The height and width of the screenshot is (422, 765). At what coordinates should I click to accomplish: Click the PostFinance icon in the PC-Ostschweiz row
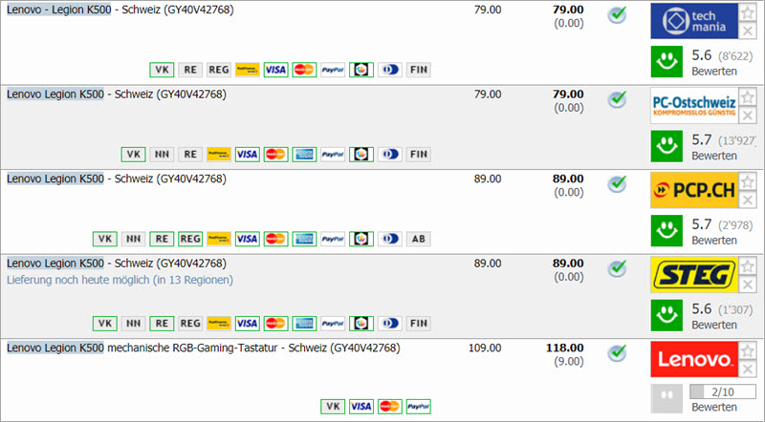219,154
